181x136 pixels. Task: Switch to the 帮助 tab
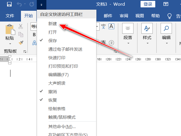click(x=155, y=16)
